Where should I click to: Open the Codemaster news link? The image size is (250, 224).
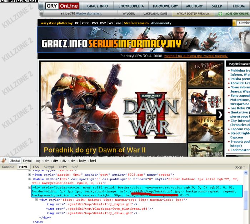coord(240,150)
